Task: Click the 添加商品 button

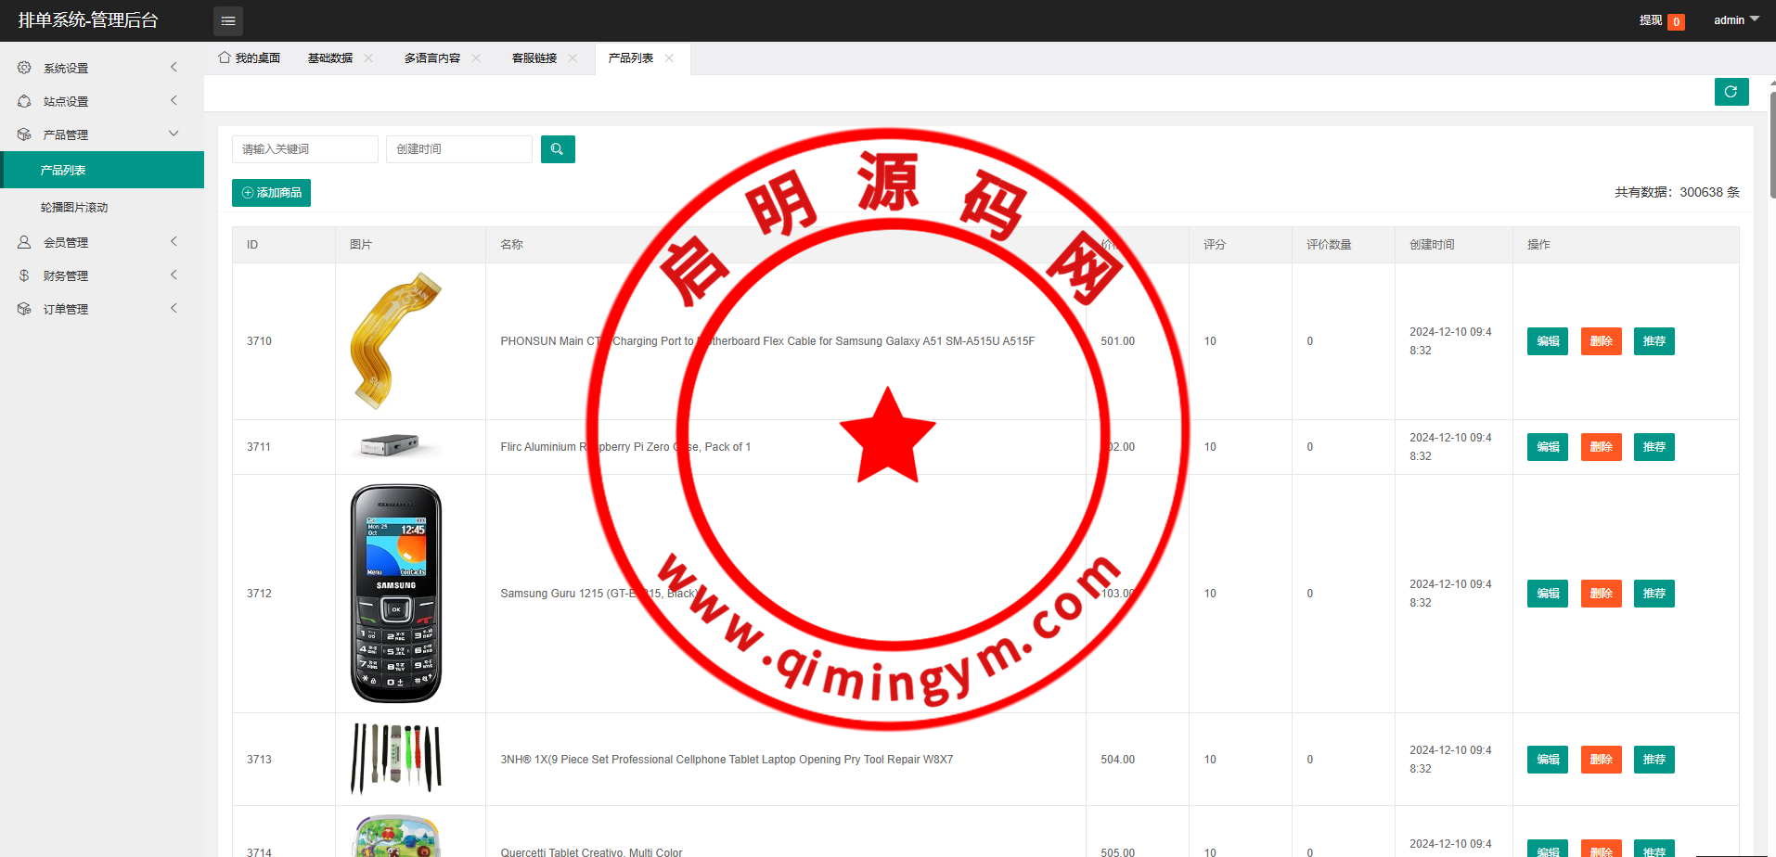Action: point(271,193)
